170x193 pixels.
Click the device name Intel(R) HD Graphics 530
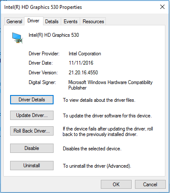coord(54,35)
